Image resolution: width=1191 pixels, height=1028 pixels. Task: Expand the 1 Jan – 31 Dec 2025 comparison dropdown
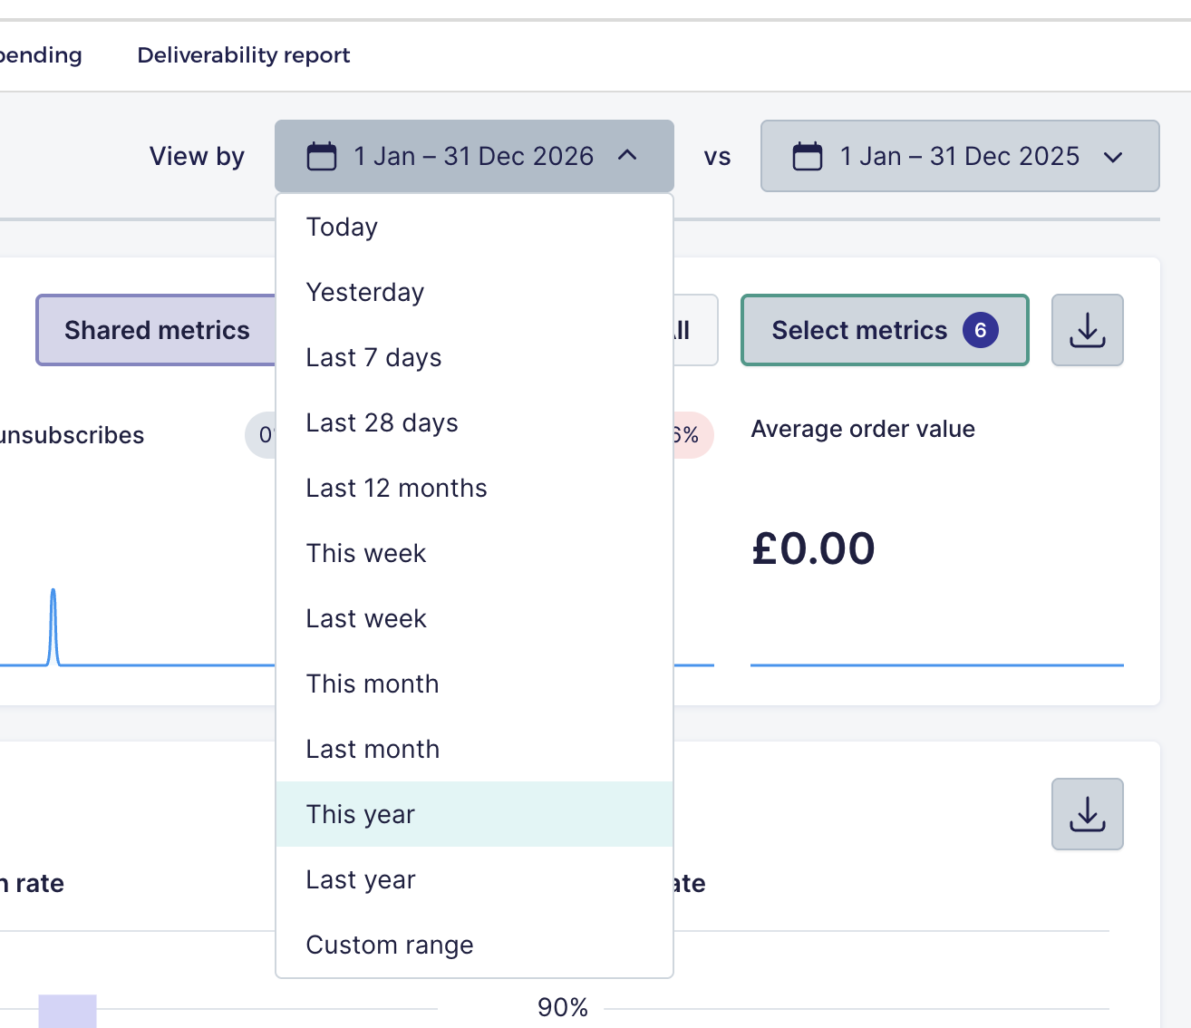[1113, 157]
